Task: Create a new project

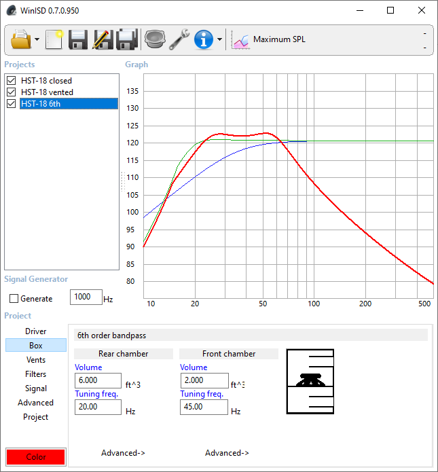Action: point(54,39)
